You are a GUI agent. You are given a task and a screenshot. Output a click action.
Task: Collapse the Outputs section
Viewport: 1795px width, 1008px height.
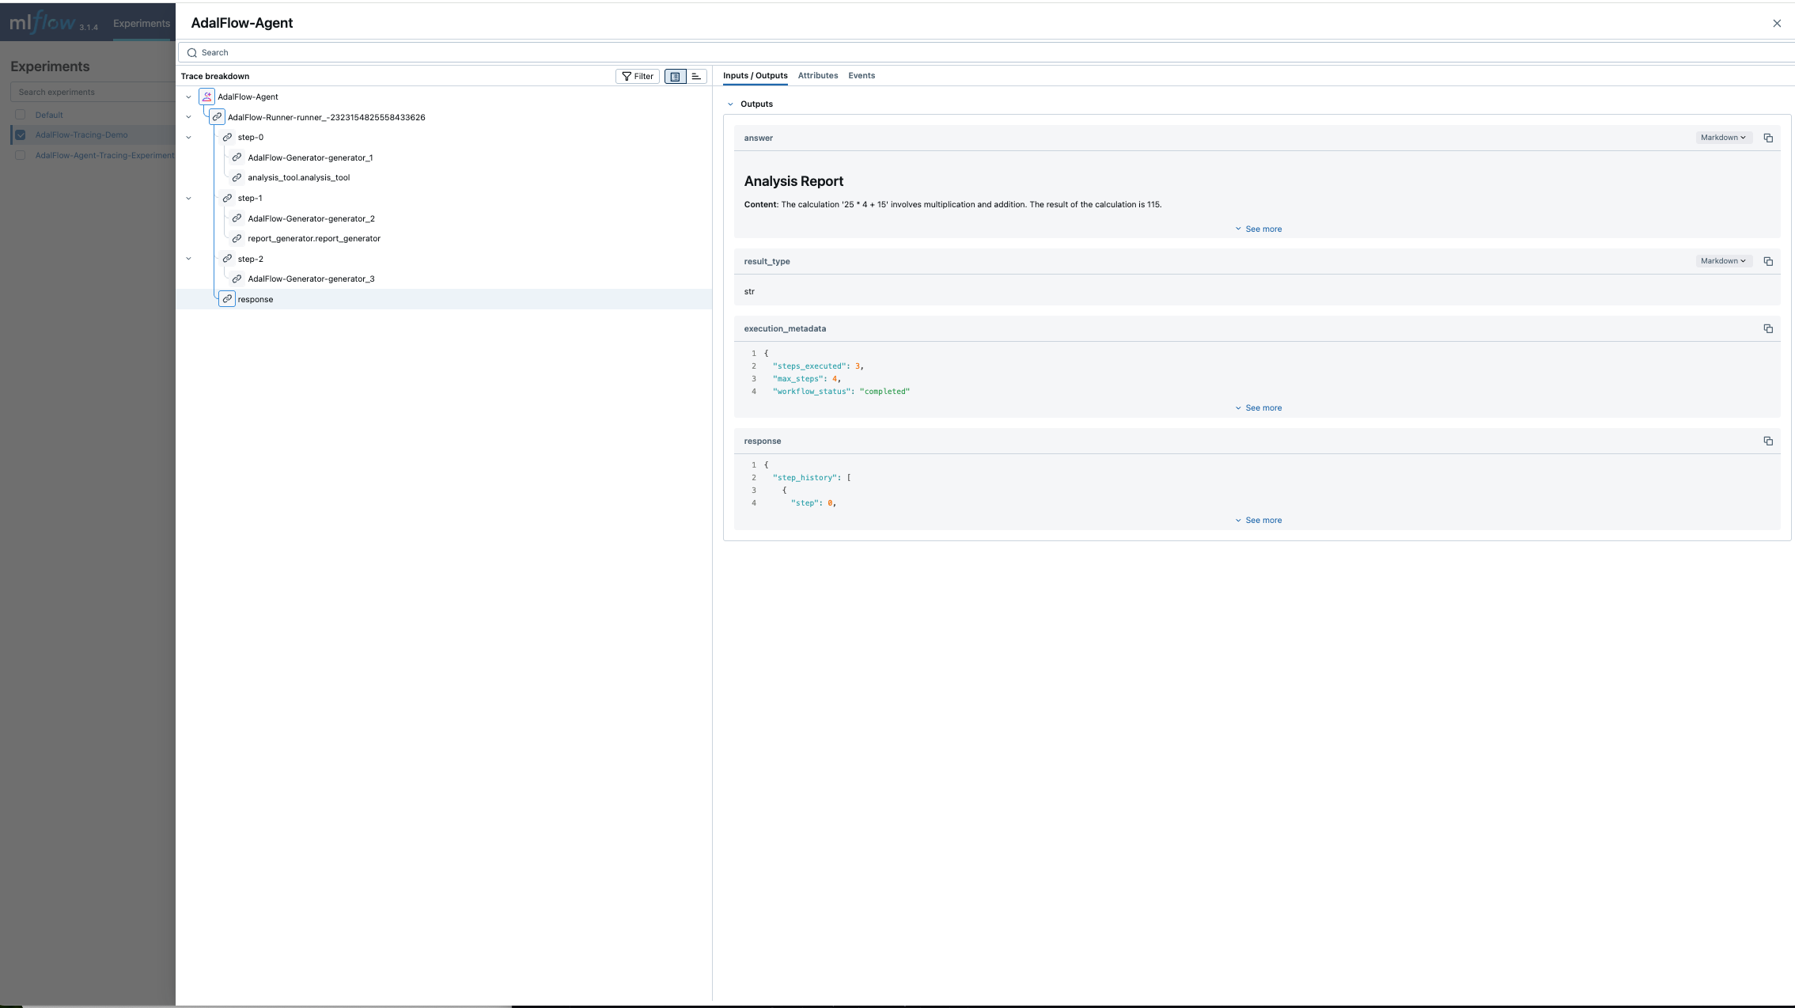pyautogui.click(x=730, y=104)
